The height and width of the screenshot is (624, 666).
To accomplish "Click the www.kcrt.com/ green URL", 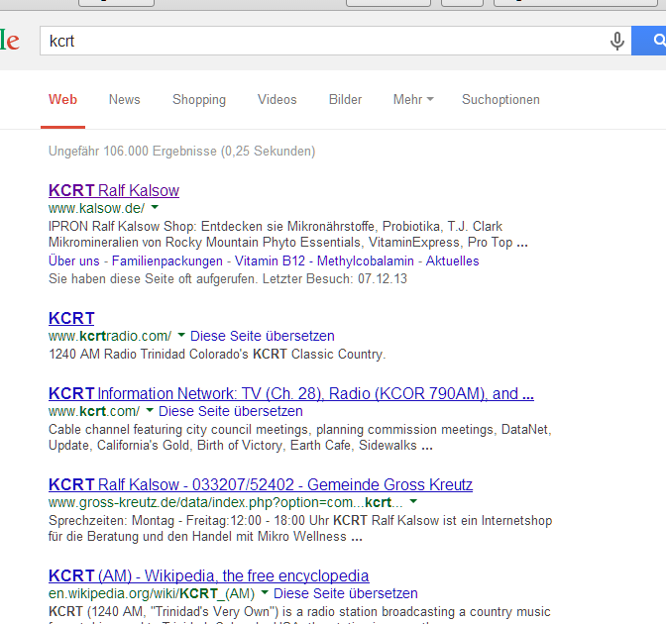I will [x=94, y=411].
